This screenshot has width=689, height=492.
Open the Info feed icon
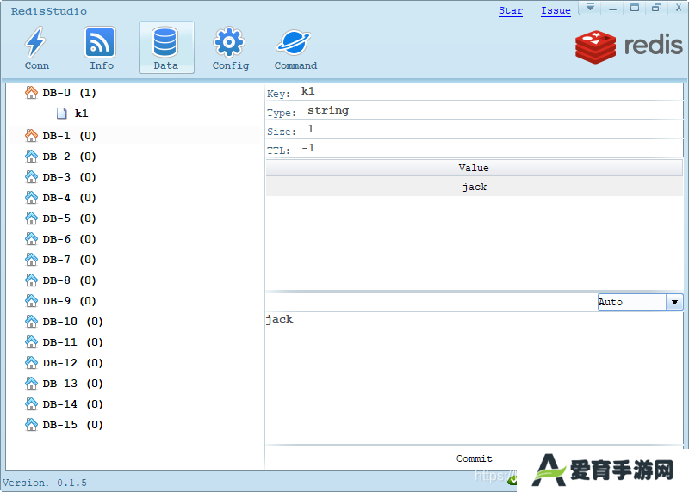(x=100, y=42)
